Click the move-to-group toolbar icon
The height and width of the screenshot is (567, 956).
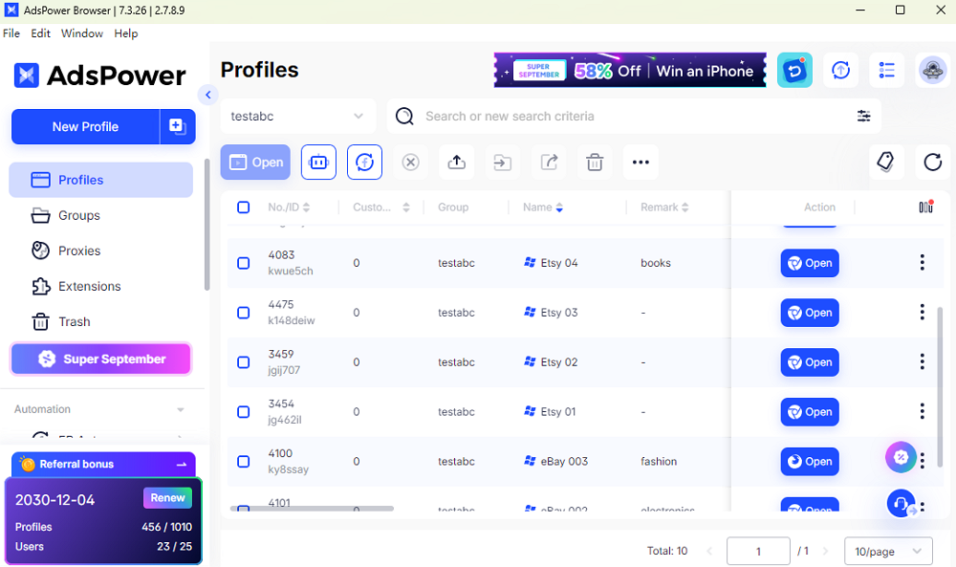pos(503,163)
